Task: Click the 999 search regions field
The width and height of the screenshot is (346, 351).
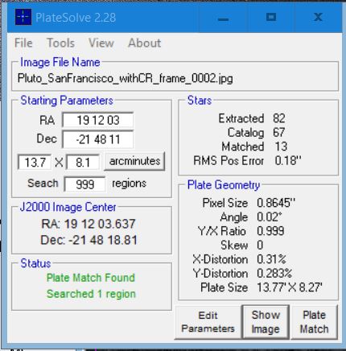Action: coord(84,184)
